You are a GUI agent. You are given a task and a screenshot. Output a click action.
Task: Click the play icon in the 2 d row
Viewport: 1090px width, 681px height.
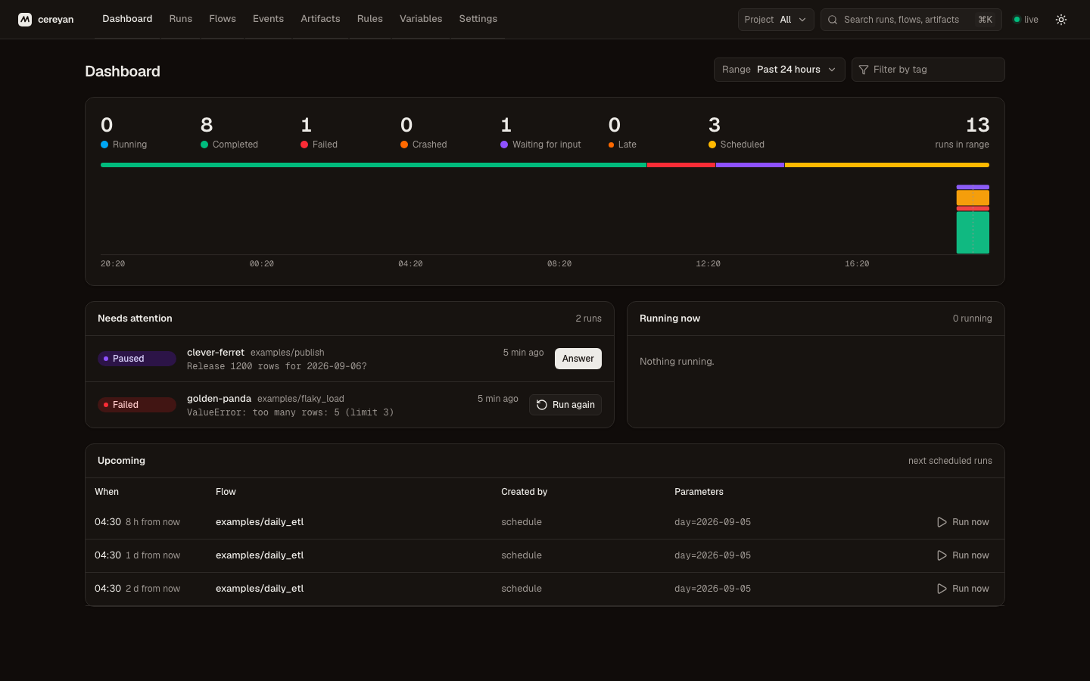click(942, 589)
